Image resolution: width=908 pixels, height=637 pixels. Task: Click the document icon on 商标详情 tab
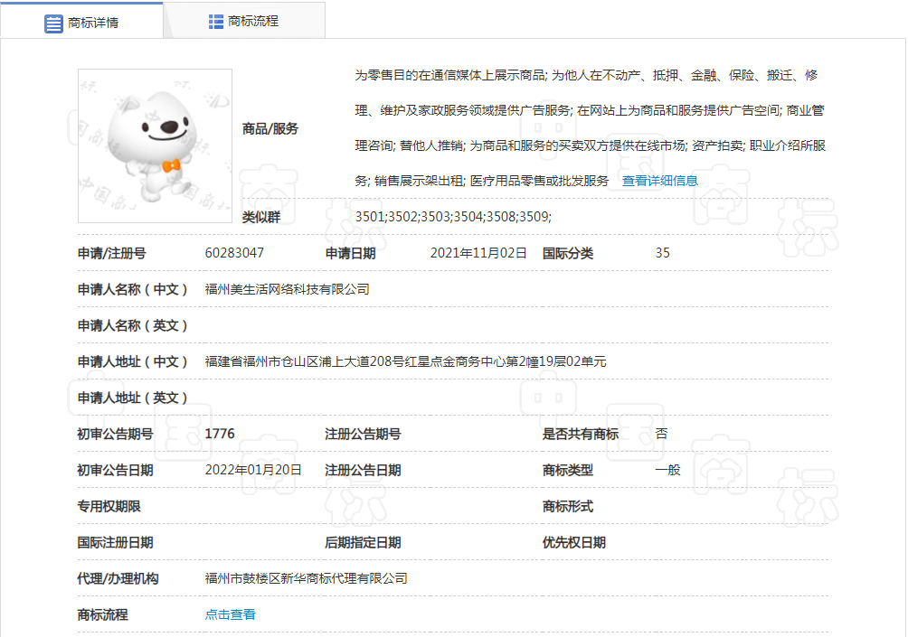click(52, 23)
